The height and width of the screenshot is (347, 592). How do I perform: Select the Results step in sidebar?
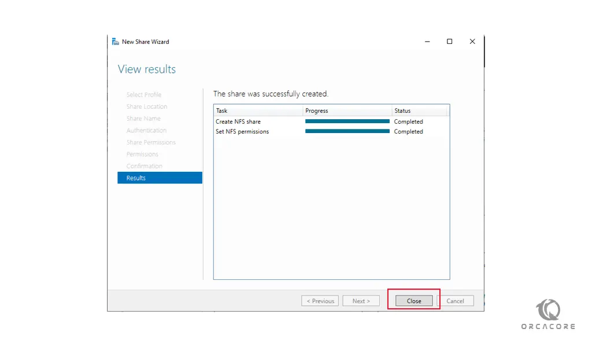[160, 178]
